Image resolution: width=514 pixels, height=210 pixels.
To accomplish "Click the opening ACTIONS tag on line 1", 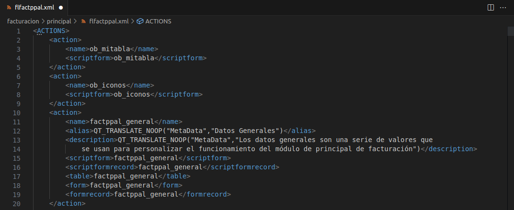I will tap(51, 31).
